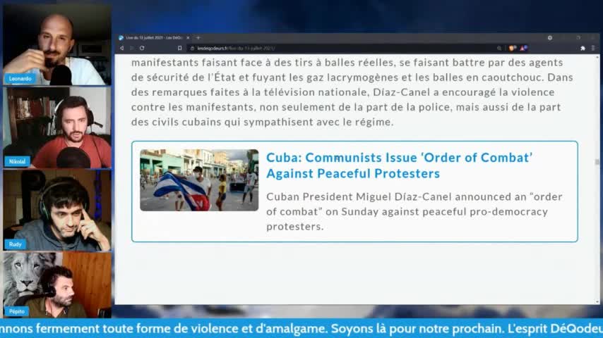Click the scrolling ticker text at bottom
This screenshot has width=603, height=338.
click(x=301, y=328)
